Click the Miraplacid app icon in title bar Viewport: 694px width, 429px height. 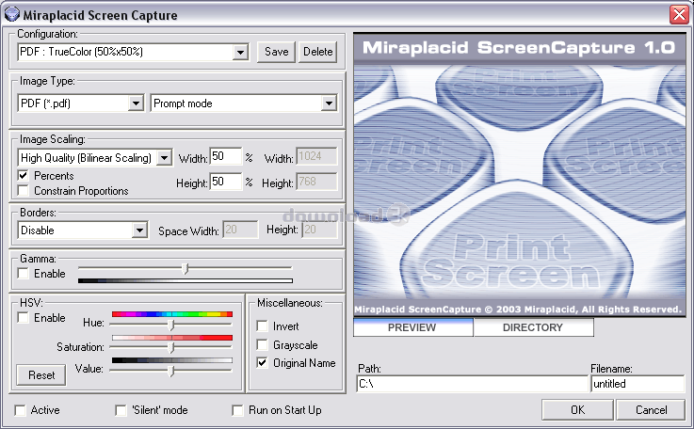point(10,14)
